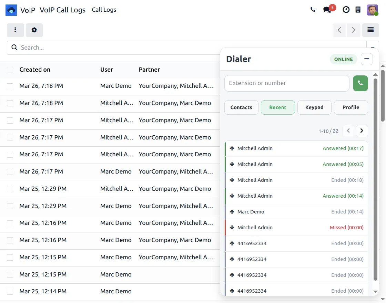The width and height of the screenshot is (386, 303).
Task: Check the row for Mar 25, 12:14 PM
Action: (x=10, y=291)
